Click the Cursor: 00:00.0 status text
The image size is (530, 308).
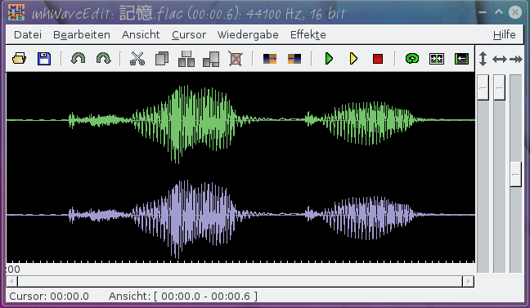[x=49, y=297]
